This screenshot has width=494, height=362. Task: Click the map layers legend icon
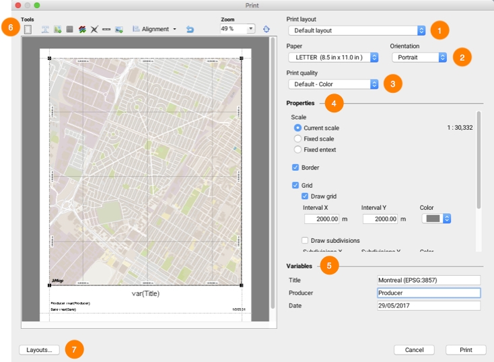(x=82, y=30)
